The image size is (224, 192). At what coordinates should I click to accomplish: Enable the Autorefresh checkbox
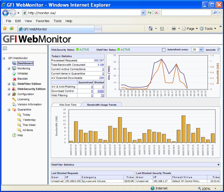pos(164,50)
